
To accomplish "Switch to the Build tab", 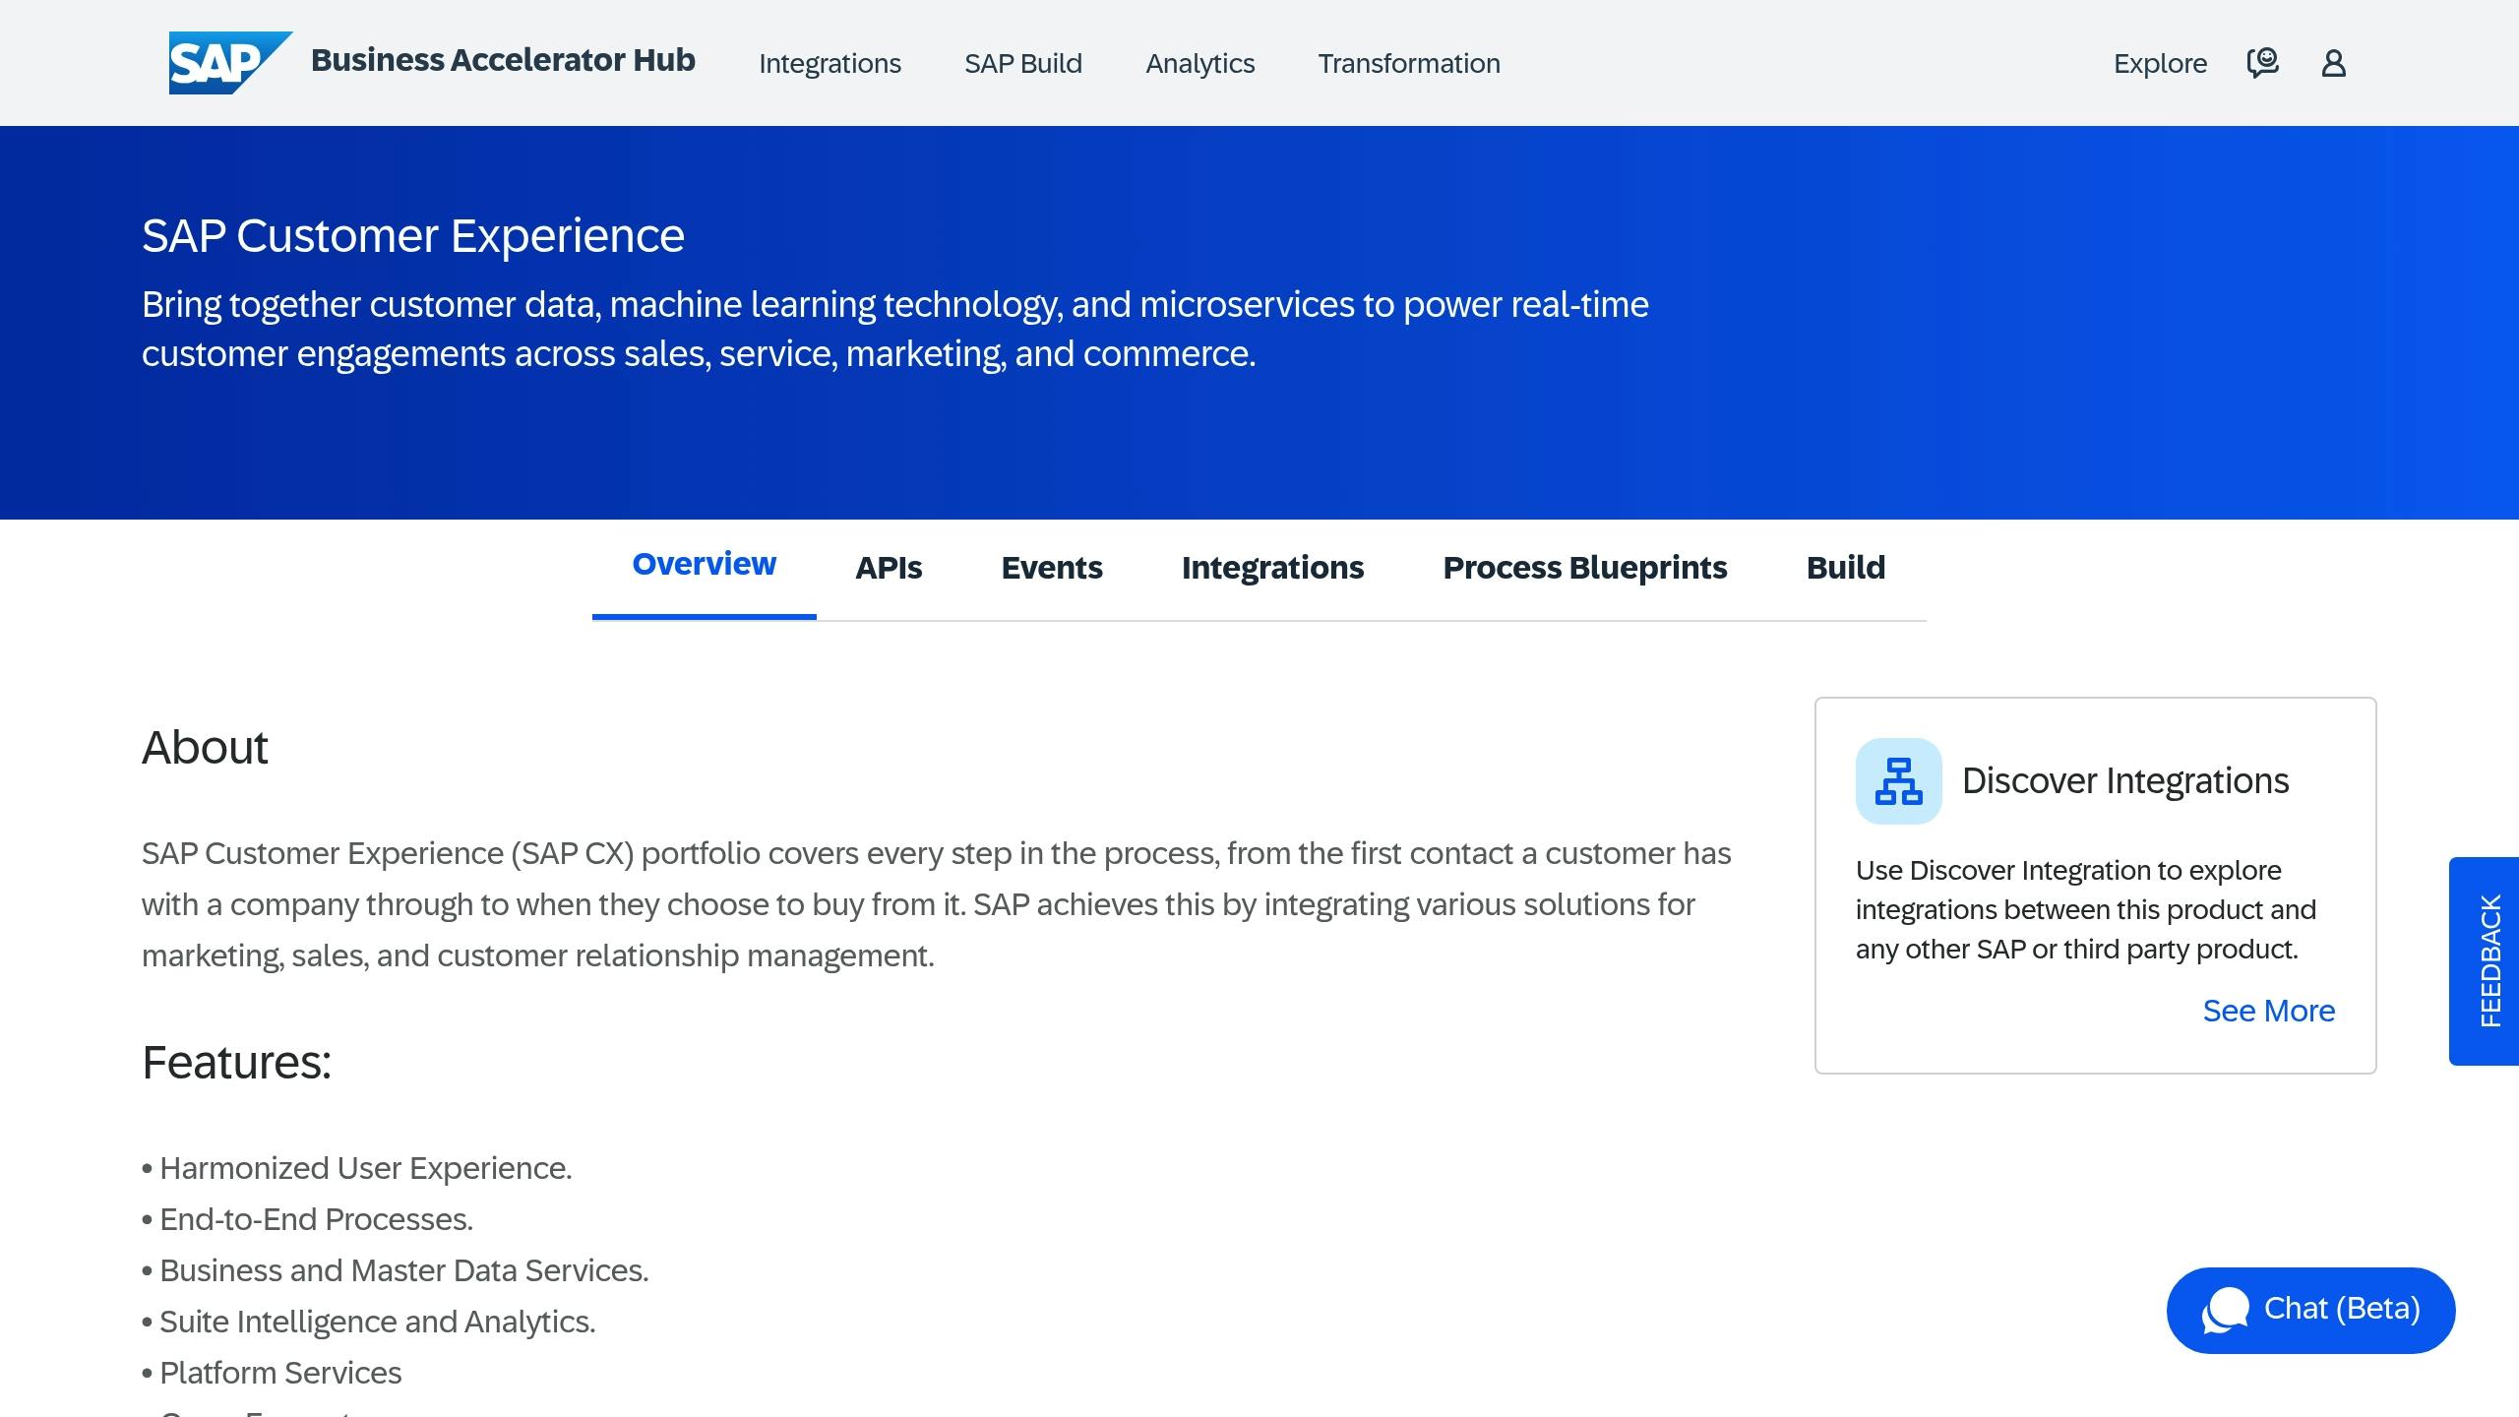I will 1846,568.
